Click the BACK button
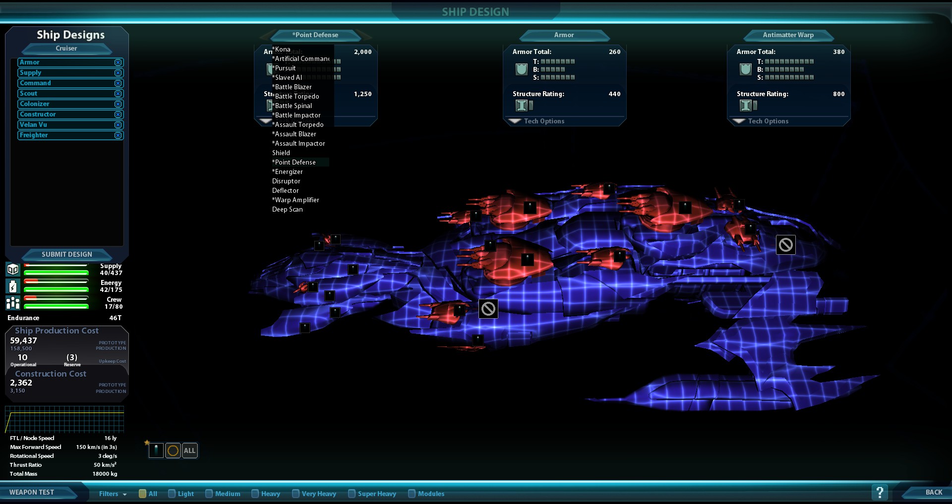 (x=928, y=492)
